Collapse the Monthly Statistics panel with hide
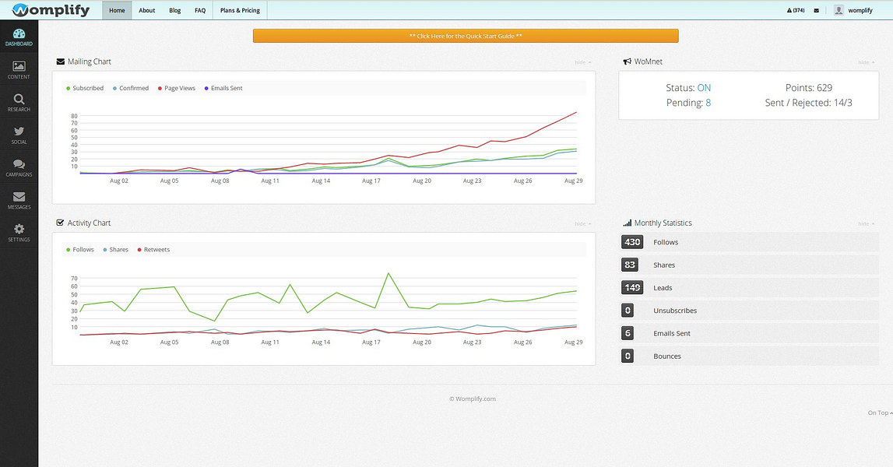The height and width of the screenshot is (467, 893). point(867,223)
